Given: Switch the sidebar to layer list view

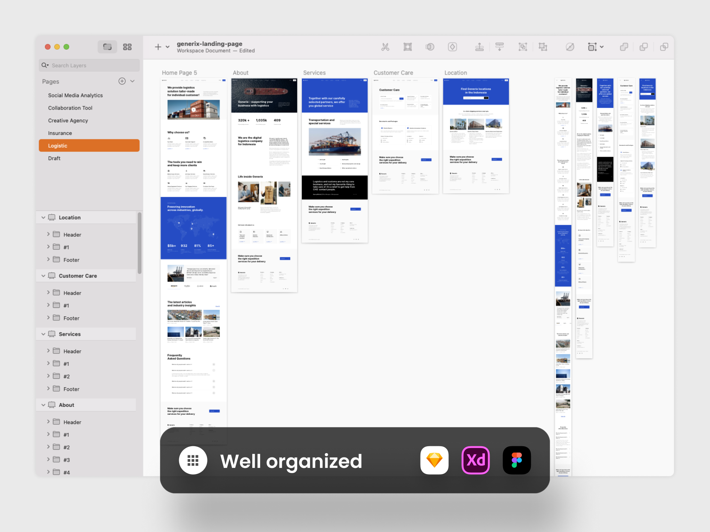Looking at the screenshot, I should (107, 47).
